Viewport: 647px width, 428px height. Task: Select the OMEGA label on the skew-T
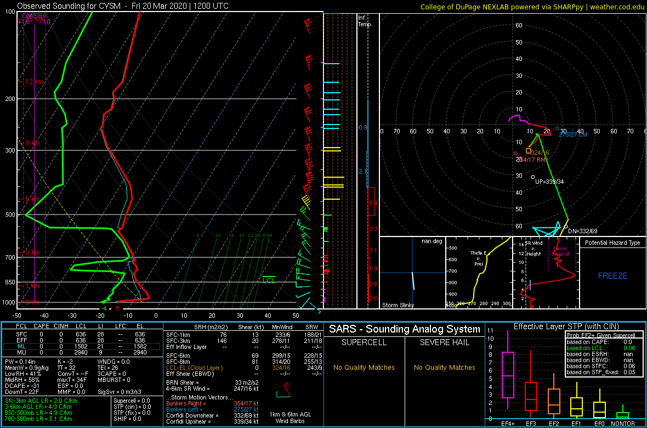[33, 16]
